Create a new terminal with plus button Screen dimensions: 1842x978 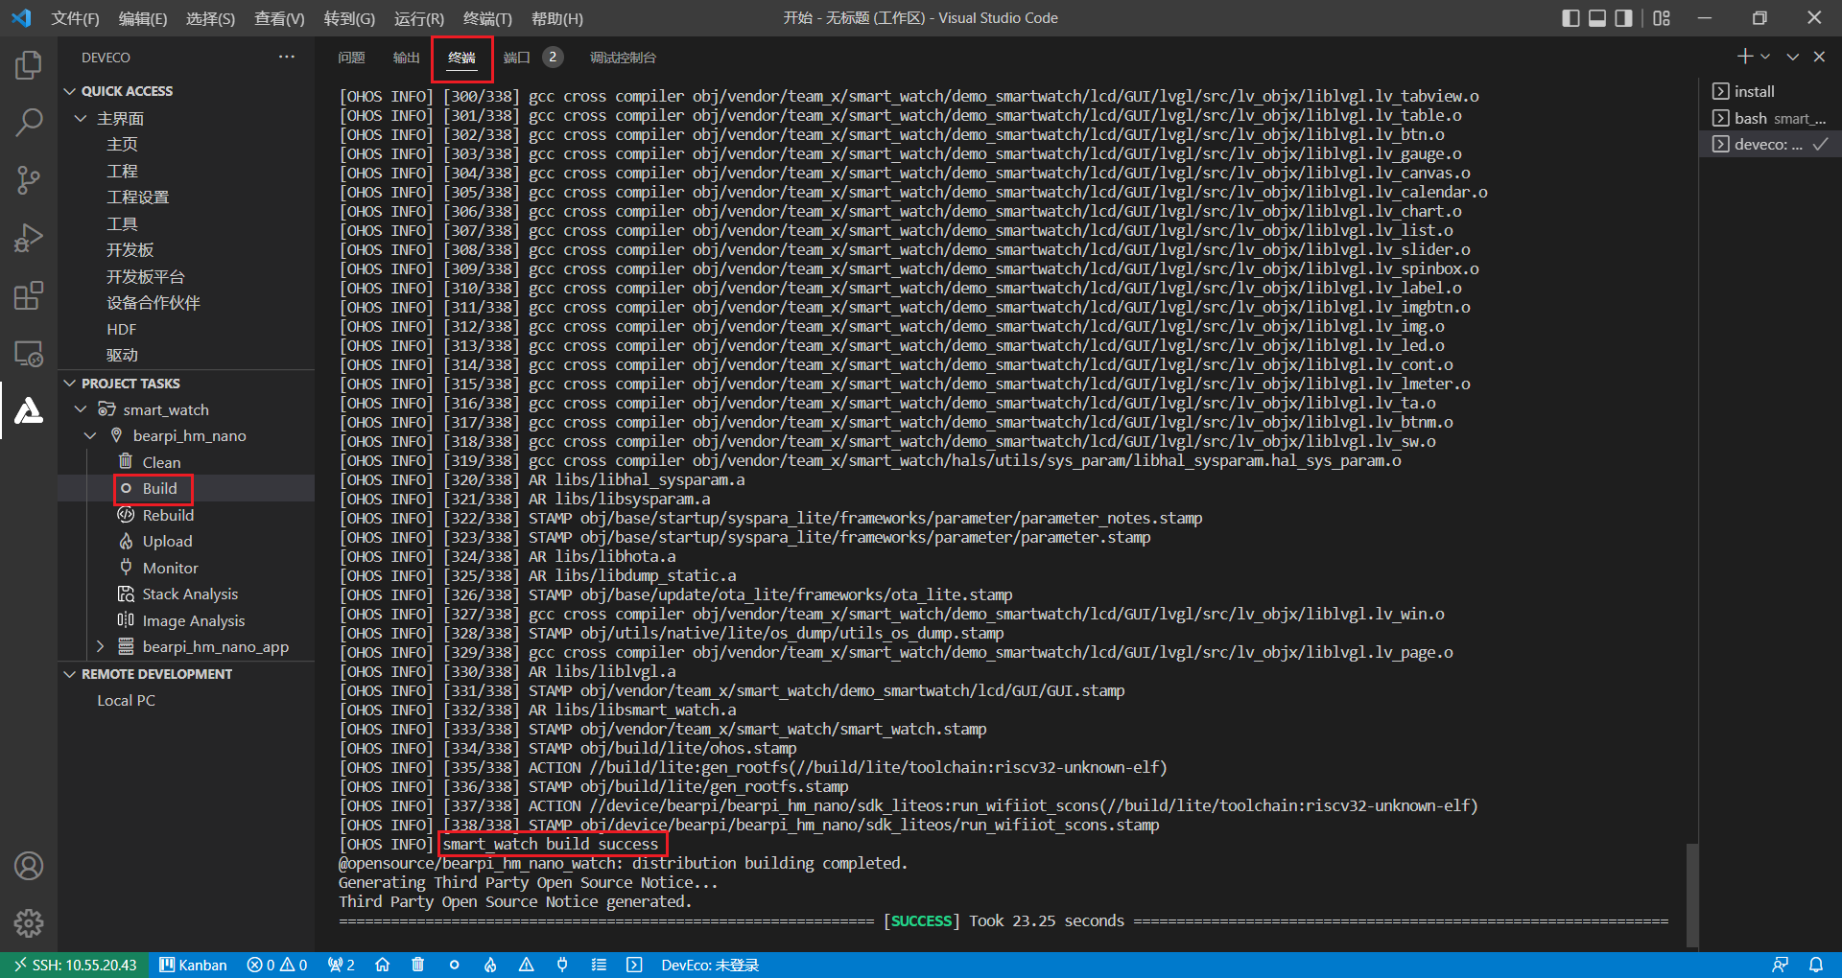(1745, 57)
